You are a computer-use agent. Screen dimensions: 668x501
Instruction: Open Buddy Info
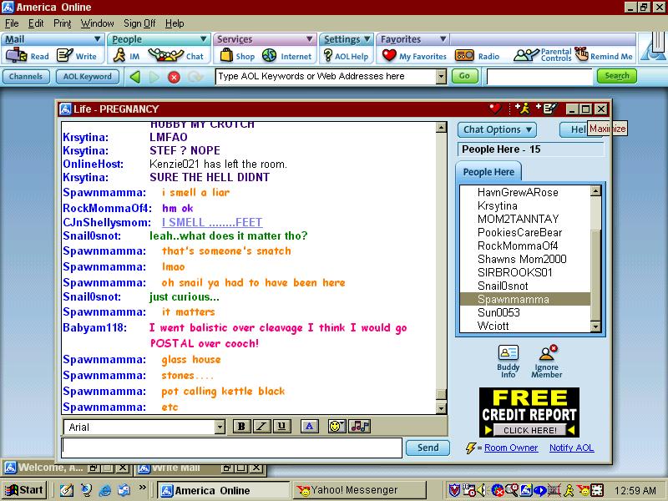509,362
